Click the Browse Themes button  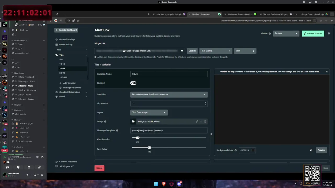tap(313, 33)
